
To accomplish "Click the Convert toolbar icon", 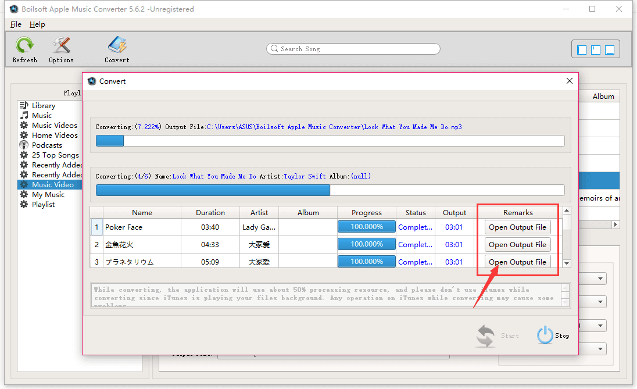I will point(117,45).
